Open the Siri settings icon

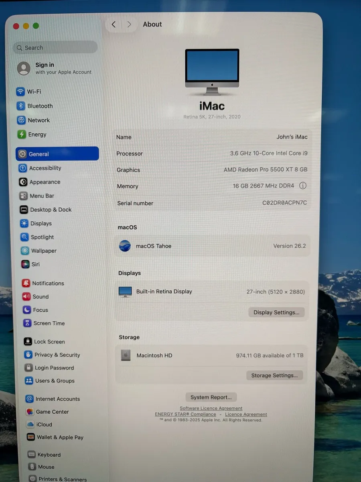pos(23,264)
